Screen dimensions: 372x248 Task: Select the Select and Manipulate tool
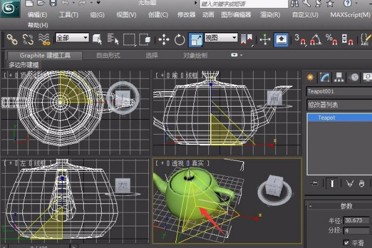[265, 40]
